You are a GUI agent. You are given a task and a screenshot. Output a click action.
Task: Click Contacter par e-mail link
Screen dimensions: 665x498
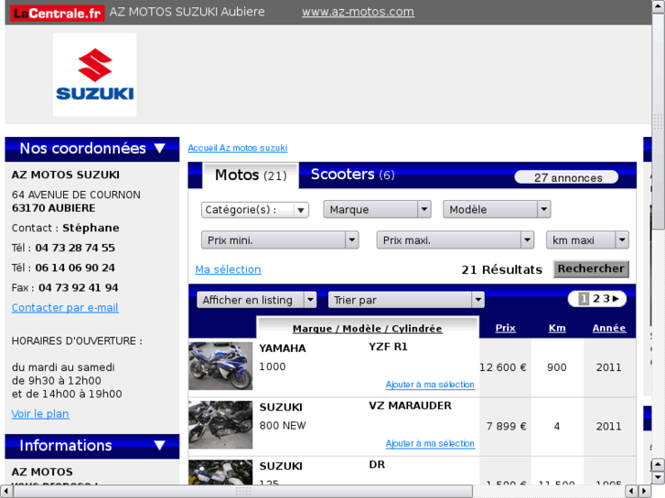[x=65, y=308]
